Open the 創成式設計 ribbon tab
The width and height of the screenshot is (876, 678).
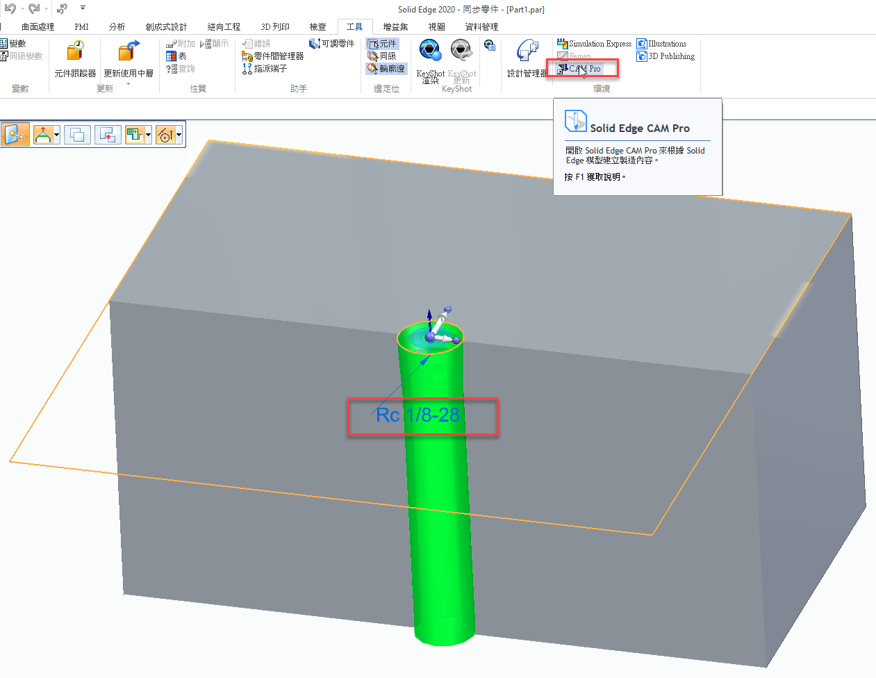point(166,27)
